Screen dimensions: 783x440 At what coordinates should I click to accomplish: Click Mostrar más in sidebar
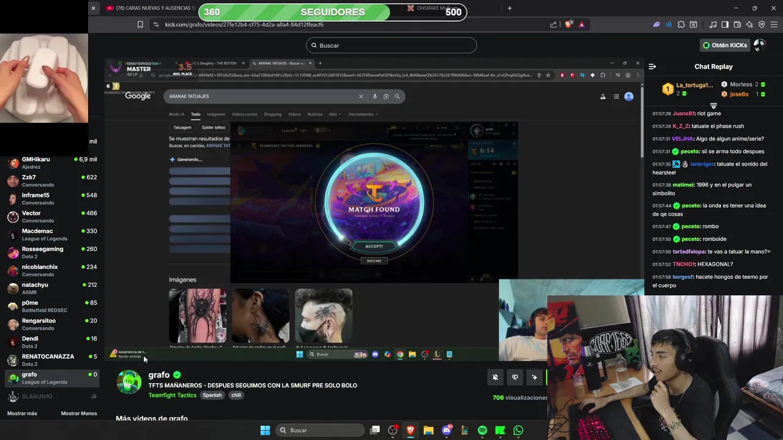click(x=22, y=414)
